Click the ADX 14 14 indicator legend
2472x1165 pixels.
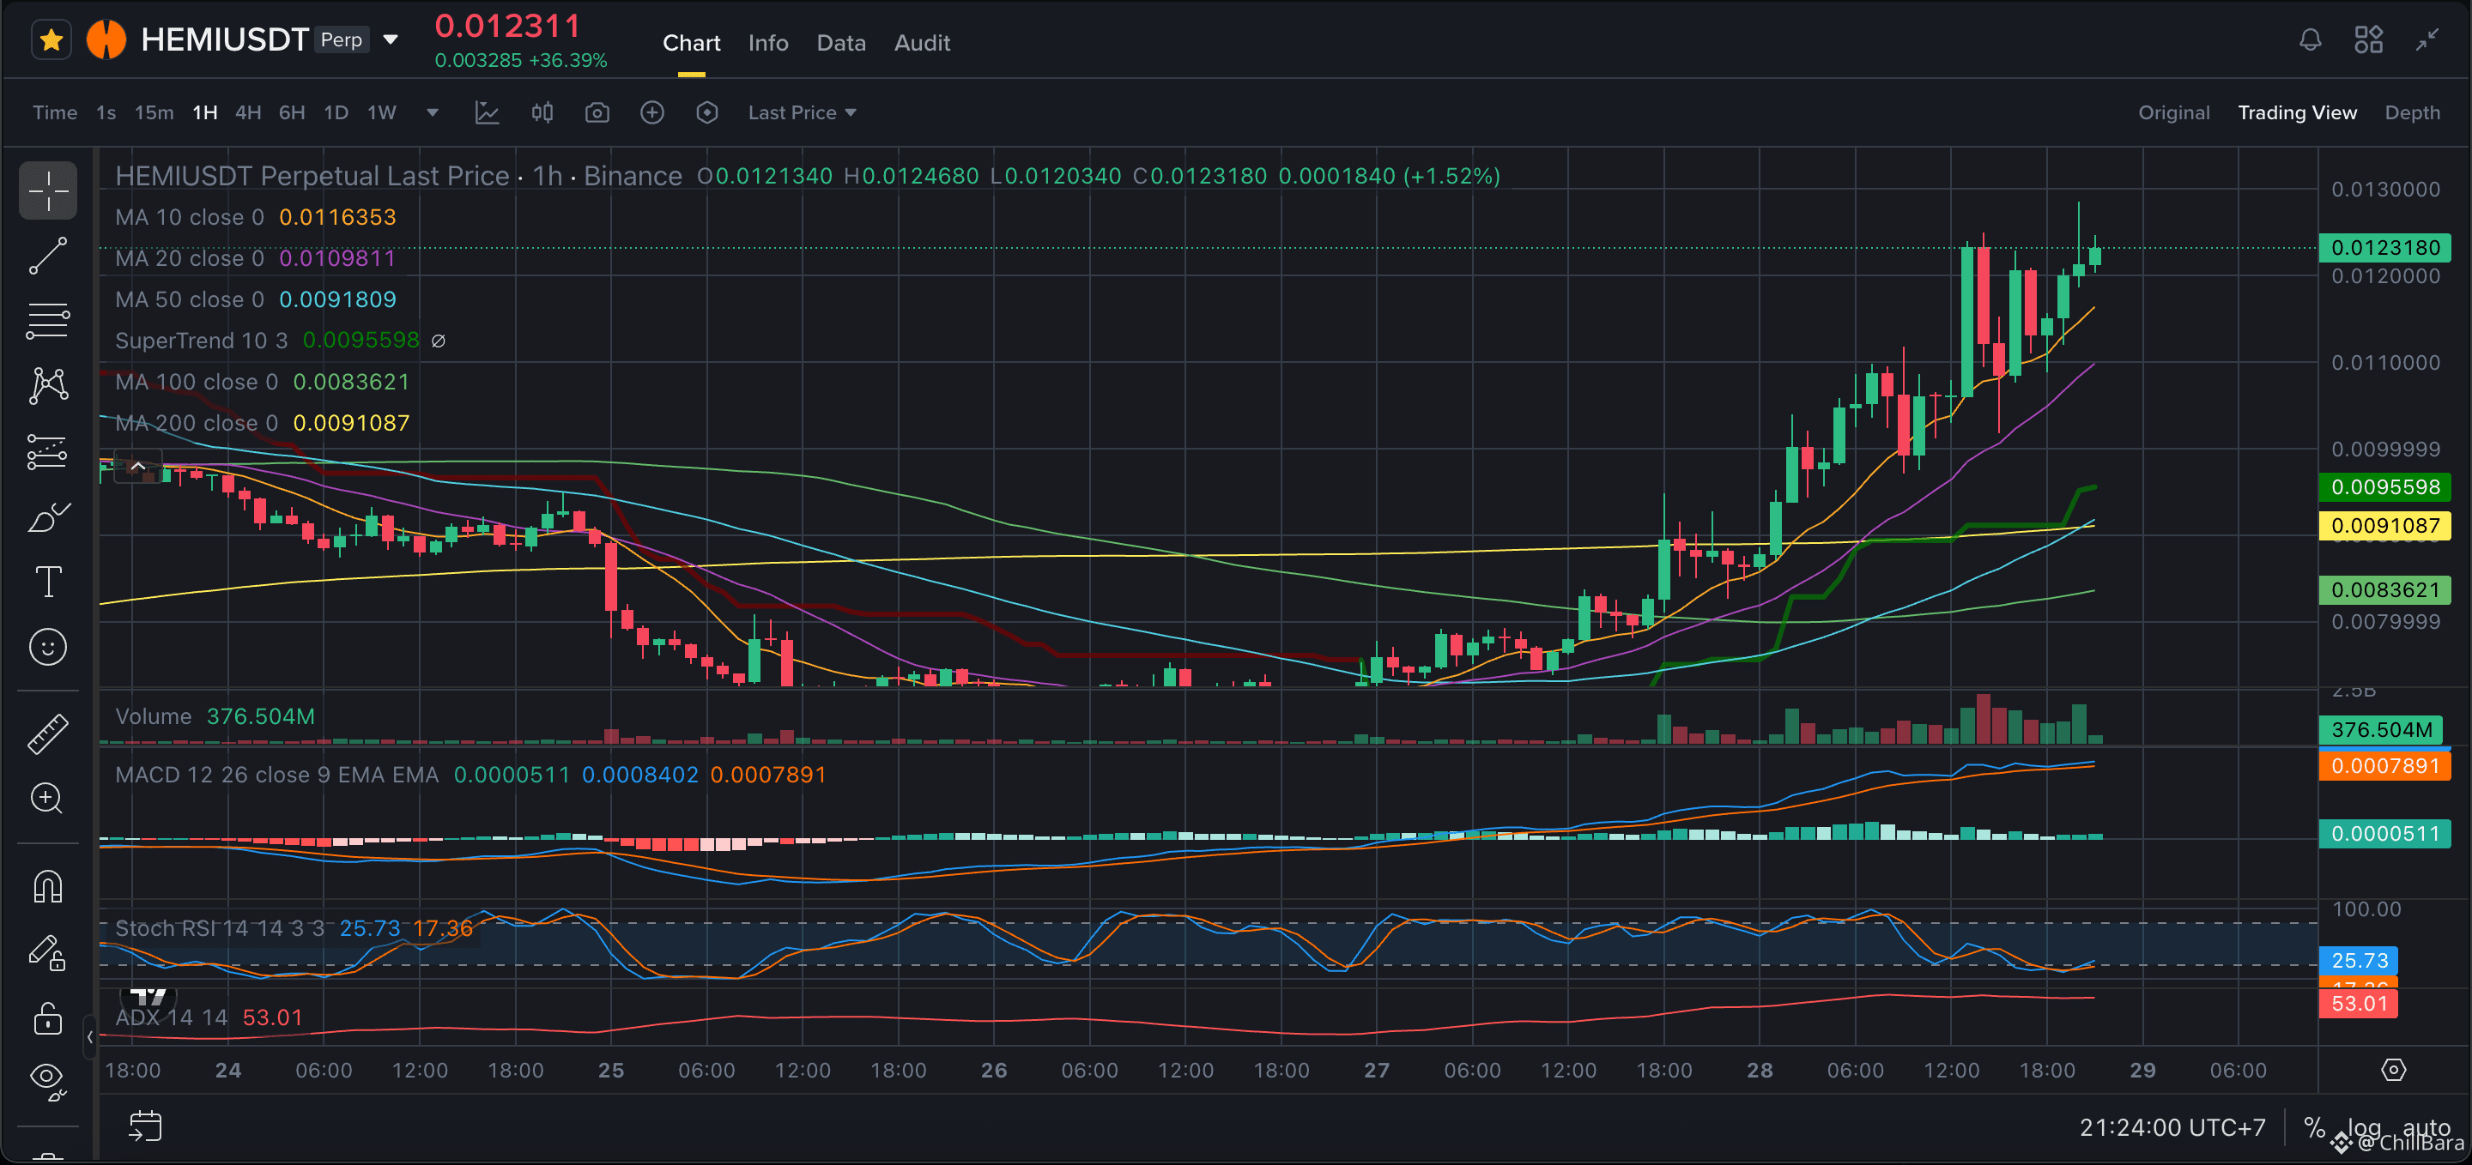(x=209, y=1017)
